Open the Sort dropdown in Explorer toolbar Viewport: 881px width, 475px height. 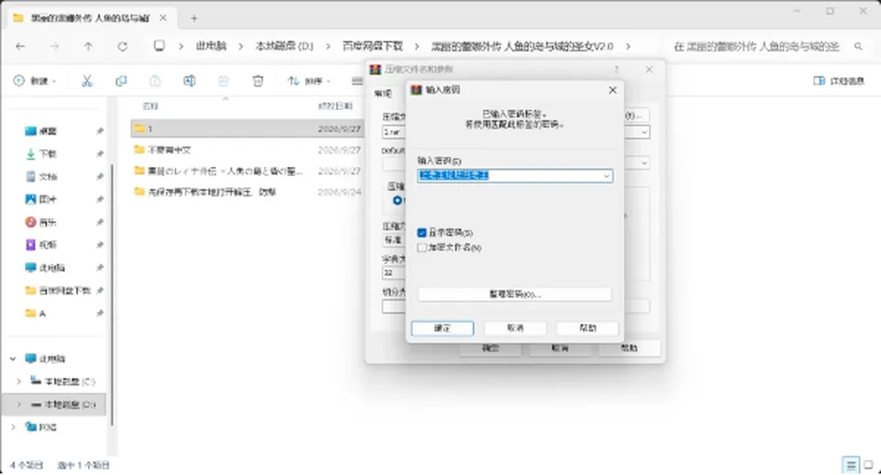308,81
